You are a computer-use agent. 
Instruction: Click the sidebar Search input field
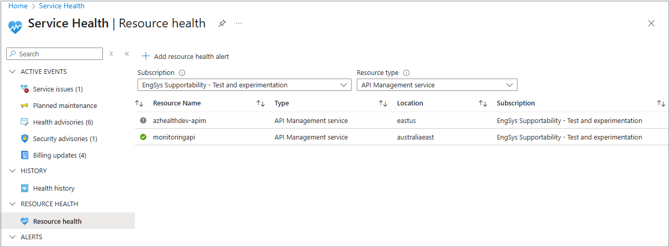(x=58, y=54)
